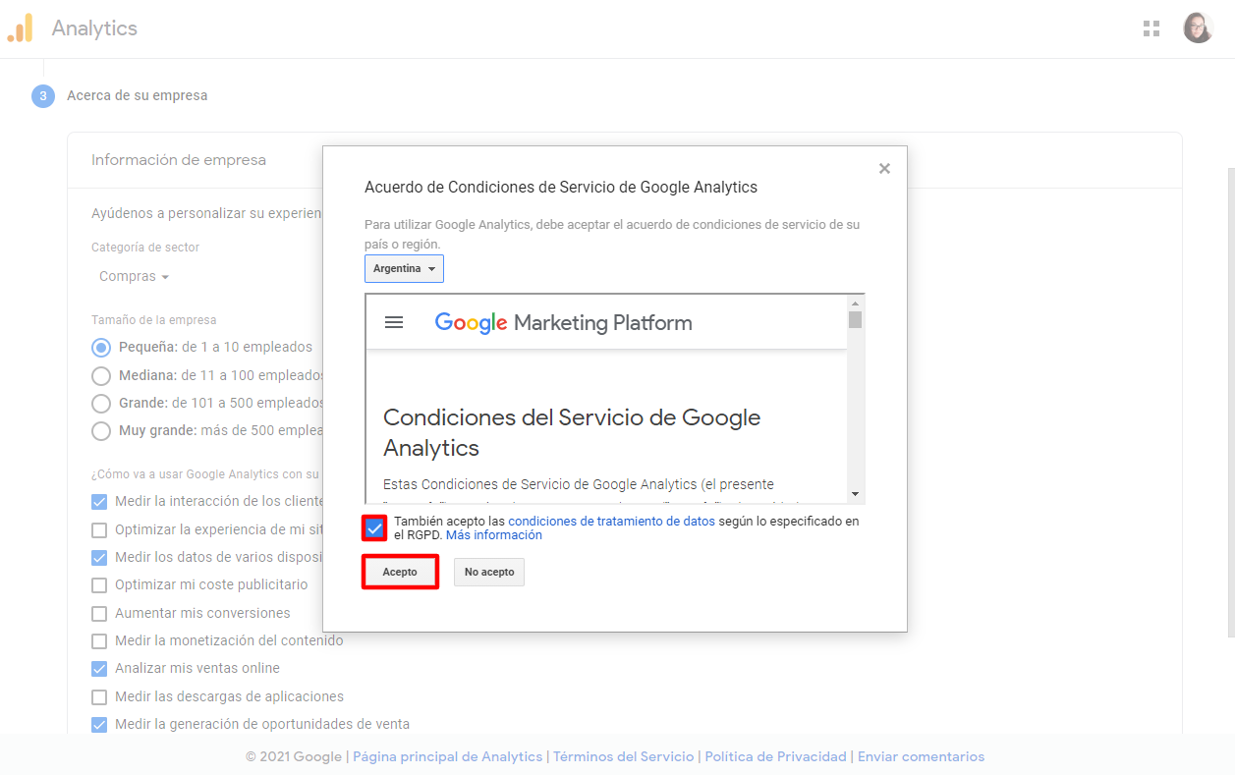Click the terms frame scrollbar thumb

pos(855,319)
